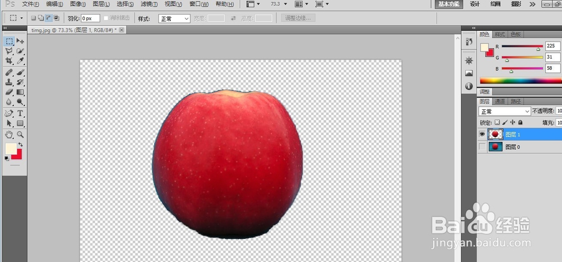Toggle lock transparent pixels
The width and height of the screenshot is (562, 262).
click(x=497, y=122)
